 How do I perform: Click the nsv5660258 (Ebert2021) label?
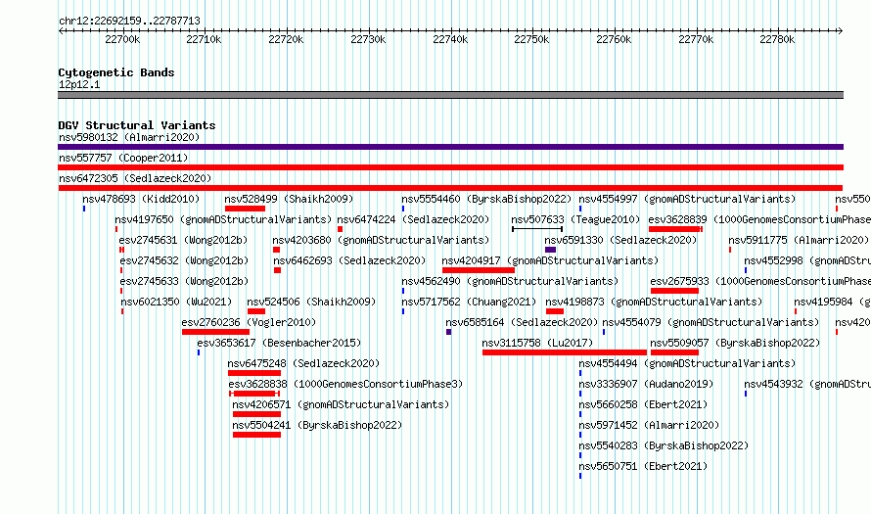coord(643,404)
